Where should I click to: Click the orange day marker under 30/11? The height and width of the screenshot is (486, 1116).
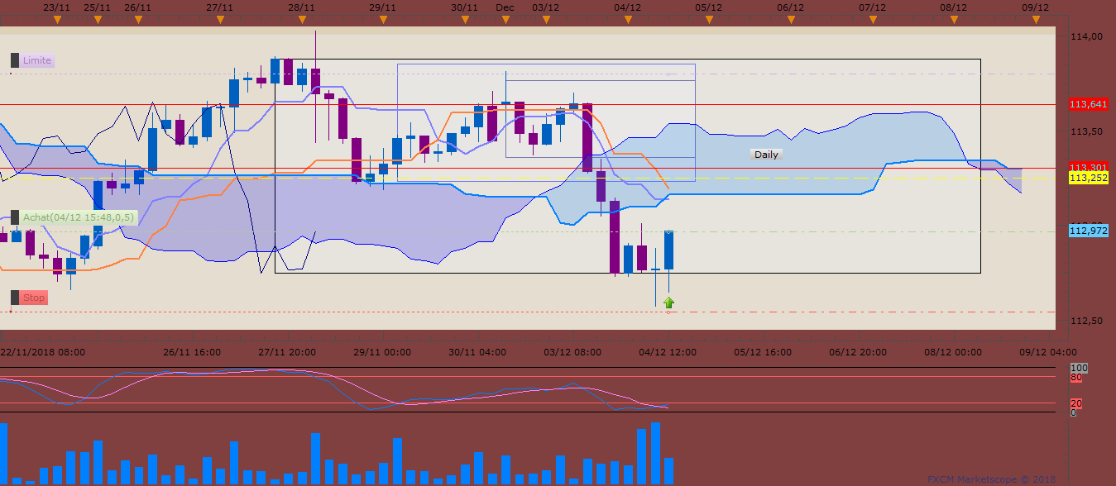pyautogui.click(x=464, y=20)
